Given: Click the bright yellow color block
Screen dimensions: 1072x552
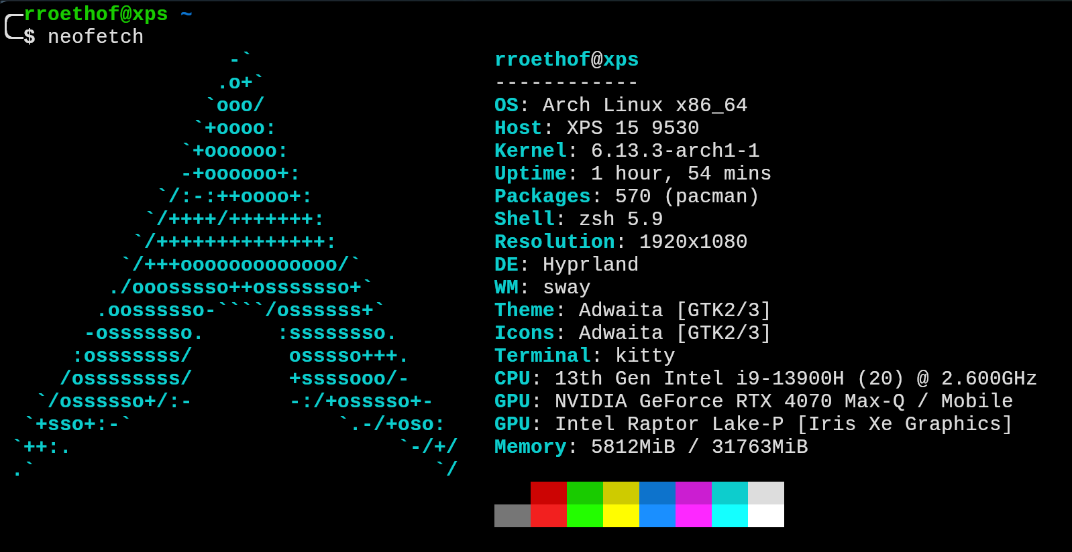Looking at the screenshot, I should (621, 516).
